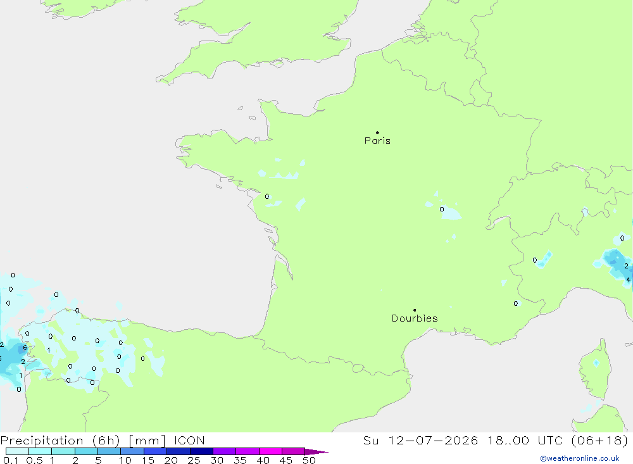The width and height of the screenshot is (633, 464).
Task: Click the legend label '30'
Action: 217,460
